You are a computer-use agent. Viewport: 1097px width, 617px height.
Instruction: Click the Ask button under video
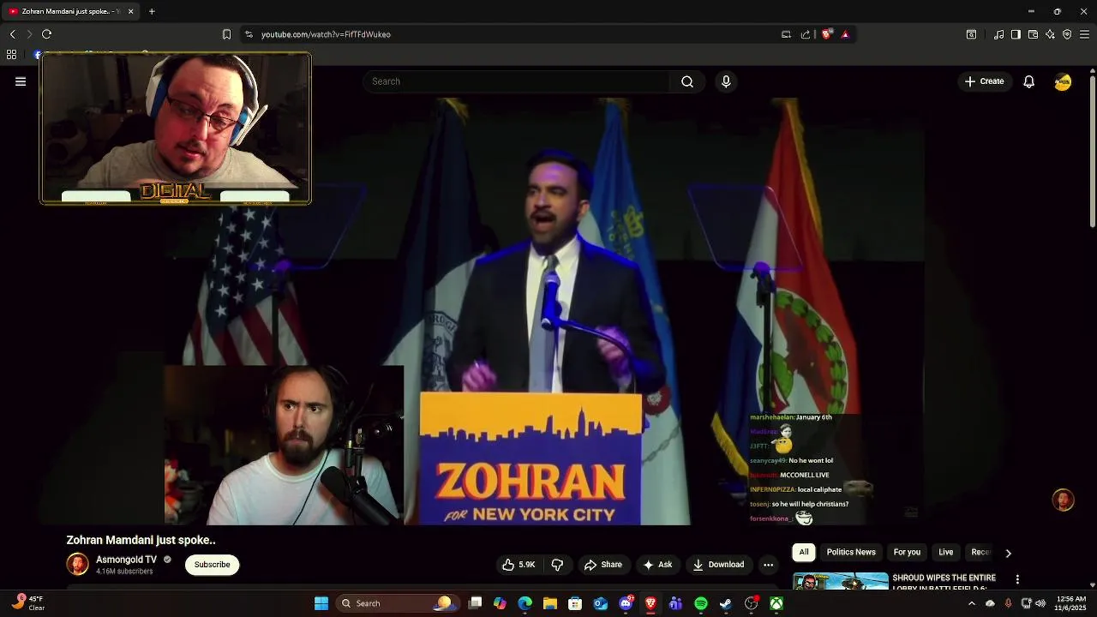point(657,565)
